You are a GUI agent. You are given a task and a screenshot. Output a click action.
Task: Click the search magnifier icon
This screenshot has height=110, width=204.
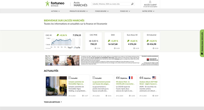pyautogui.click(x=132, y=4)
